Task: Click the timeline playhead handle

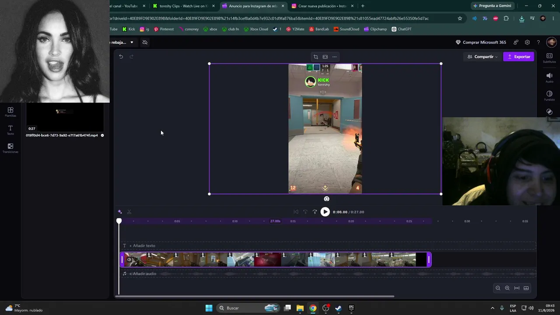Action: 119,221
